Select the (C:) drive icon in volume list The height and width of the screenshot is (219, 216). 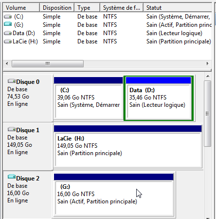[x=8, y=17]
